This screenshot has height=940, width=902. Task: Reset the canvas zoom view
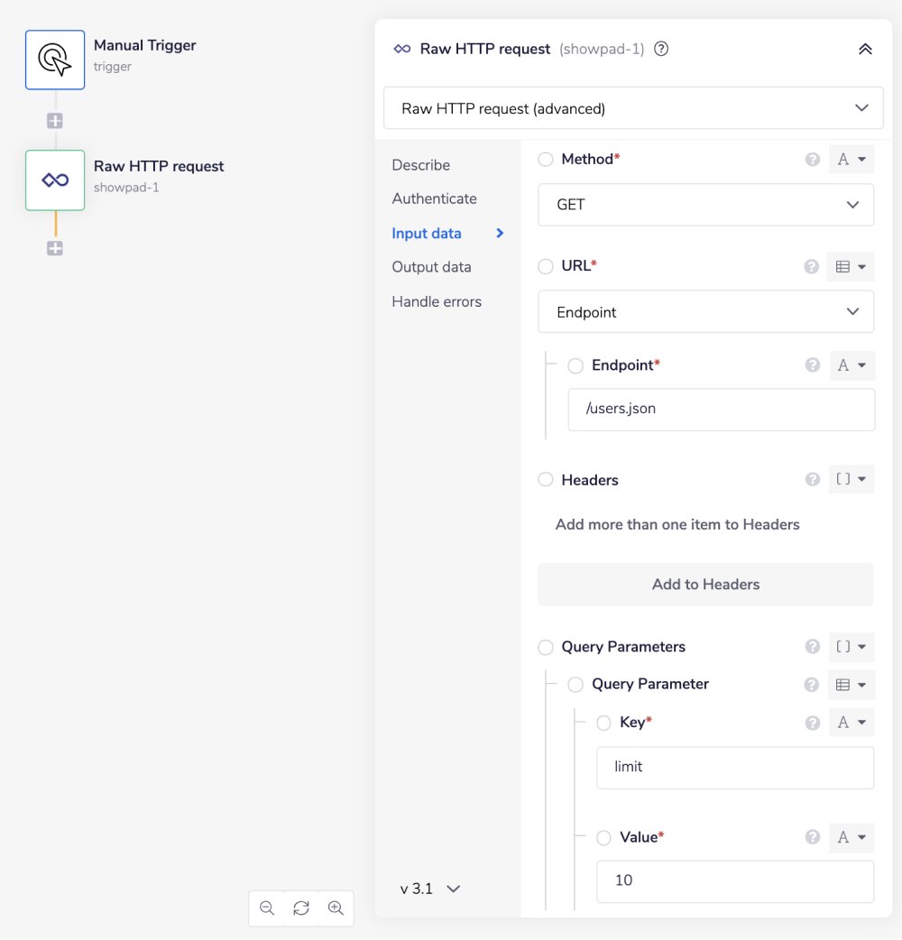pyautogui.click(x=301, y=908)
